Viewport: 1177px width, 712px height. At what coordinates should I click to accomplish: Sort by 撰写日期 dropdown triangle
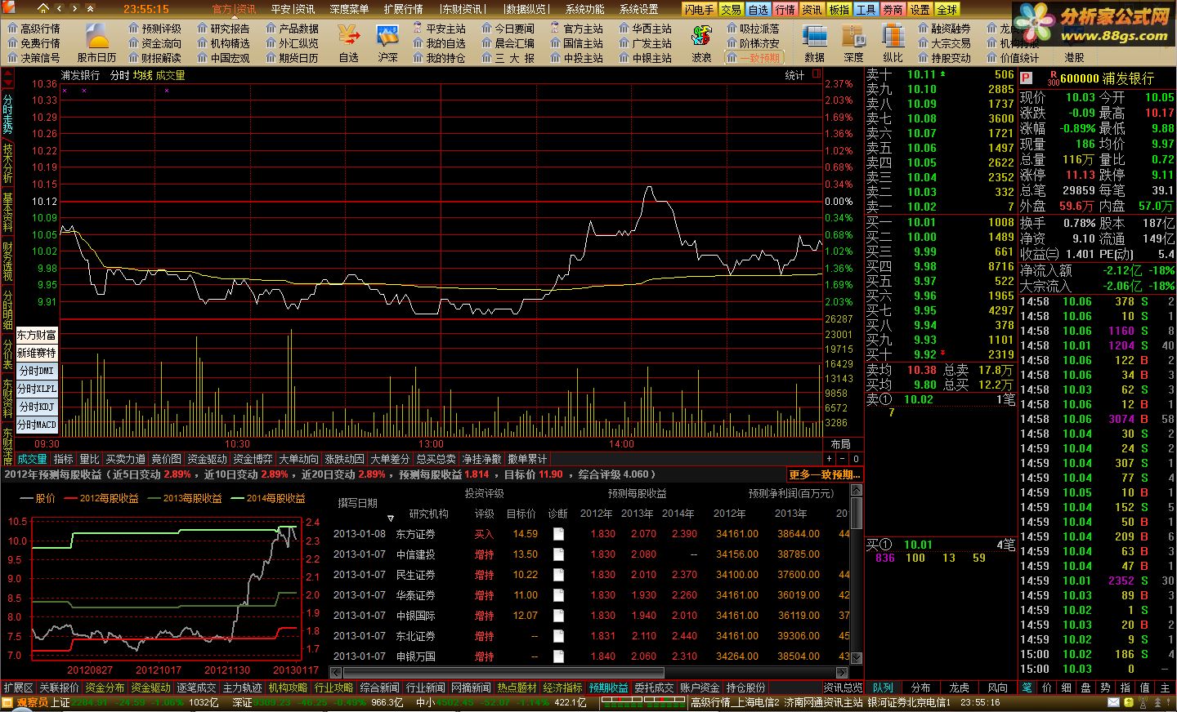(x=391, y=518)
